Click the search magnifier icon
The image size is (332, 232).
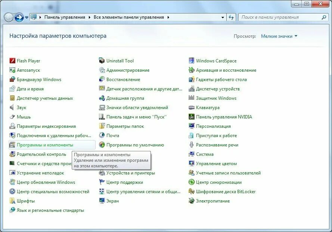[324, 18]
